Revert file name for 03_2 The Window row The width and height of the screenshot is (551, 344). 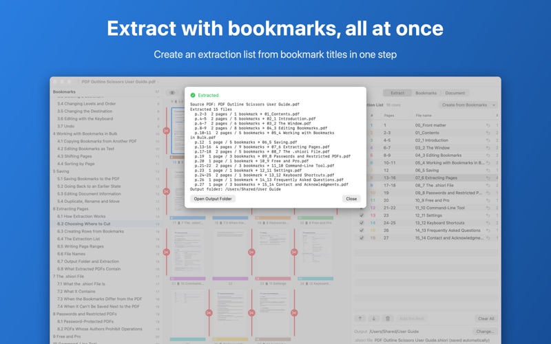(488, 148)
